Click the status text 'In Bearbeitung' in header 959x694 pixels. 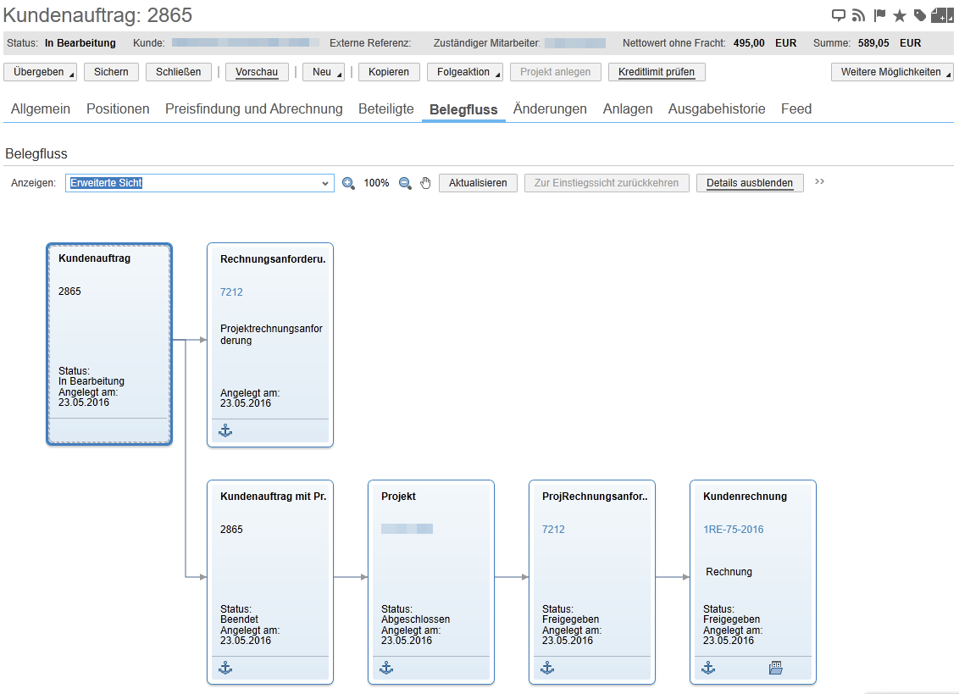[x=80, y=43]
